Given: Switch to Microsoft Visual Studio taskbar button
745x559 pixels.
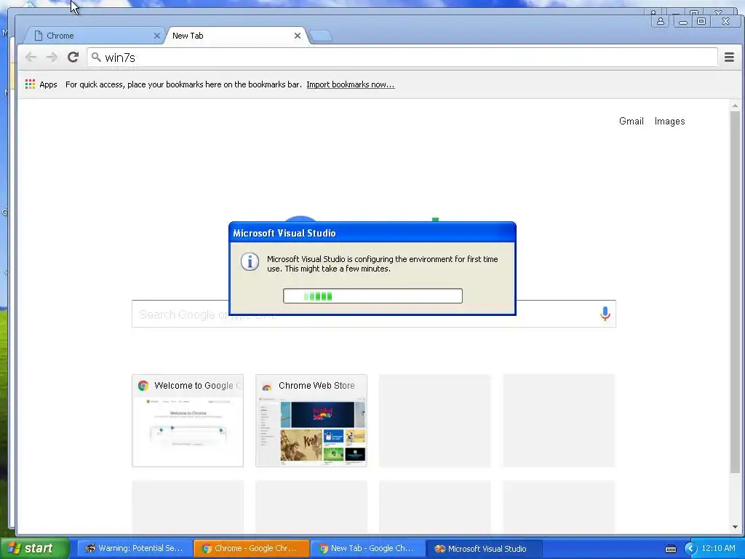Looking at the screenshot, I should (x=484, y=549).
